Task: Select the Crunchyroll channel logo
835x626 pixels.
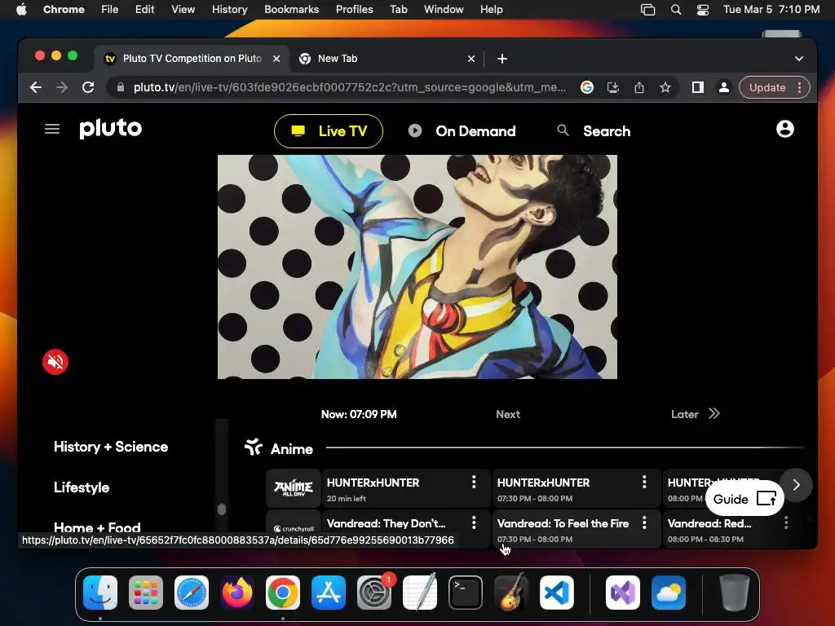Action: (x=294, y=528)
